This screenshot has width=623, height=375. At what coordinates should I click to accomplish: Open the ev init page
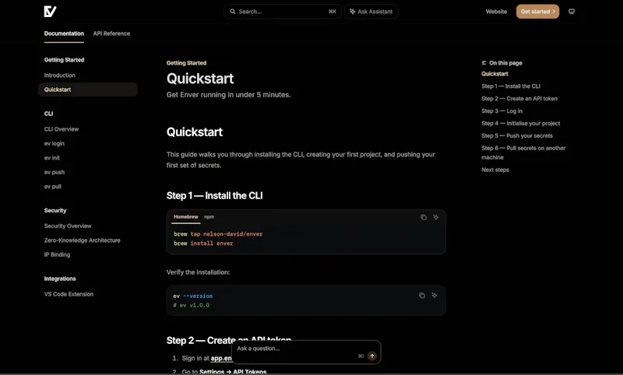click(51, 157)
